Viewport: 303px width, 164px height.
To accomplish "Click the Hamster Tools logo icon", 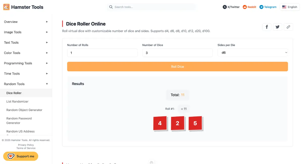I will 6,7.
